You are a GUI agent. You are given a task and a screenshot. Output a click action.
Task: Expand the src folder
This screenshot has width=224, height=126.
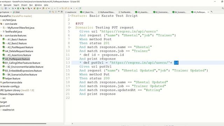(x=1, y=98)
